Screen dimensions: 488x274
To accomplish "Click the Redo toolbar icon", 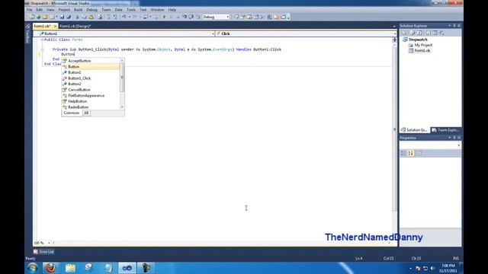I will tap(135, 17).
